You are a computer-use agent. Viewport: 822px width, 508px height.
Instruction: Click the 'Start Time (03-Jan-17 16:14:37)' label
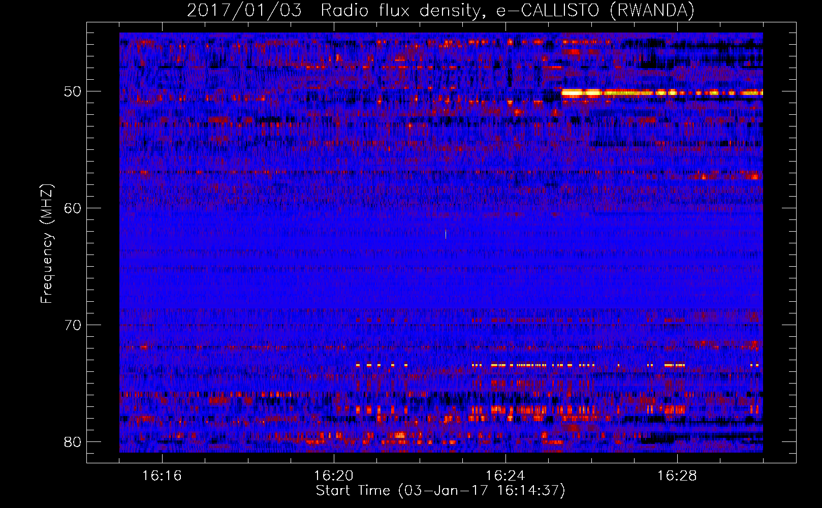coord(440,491)
